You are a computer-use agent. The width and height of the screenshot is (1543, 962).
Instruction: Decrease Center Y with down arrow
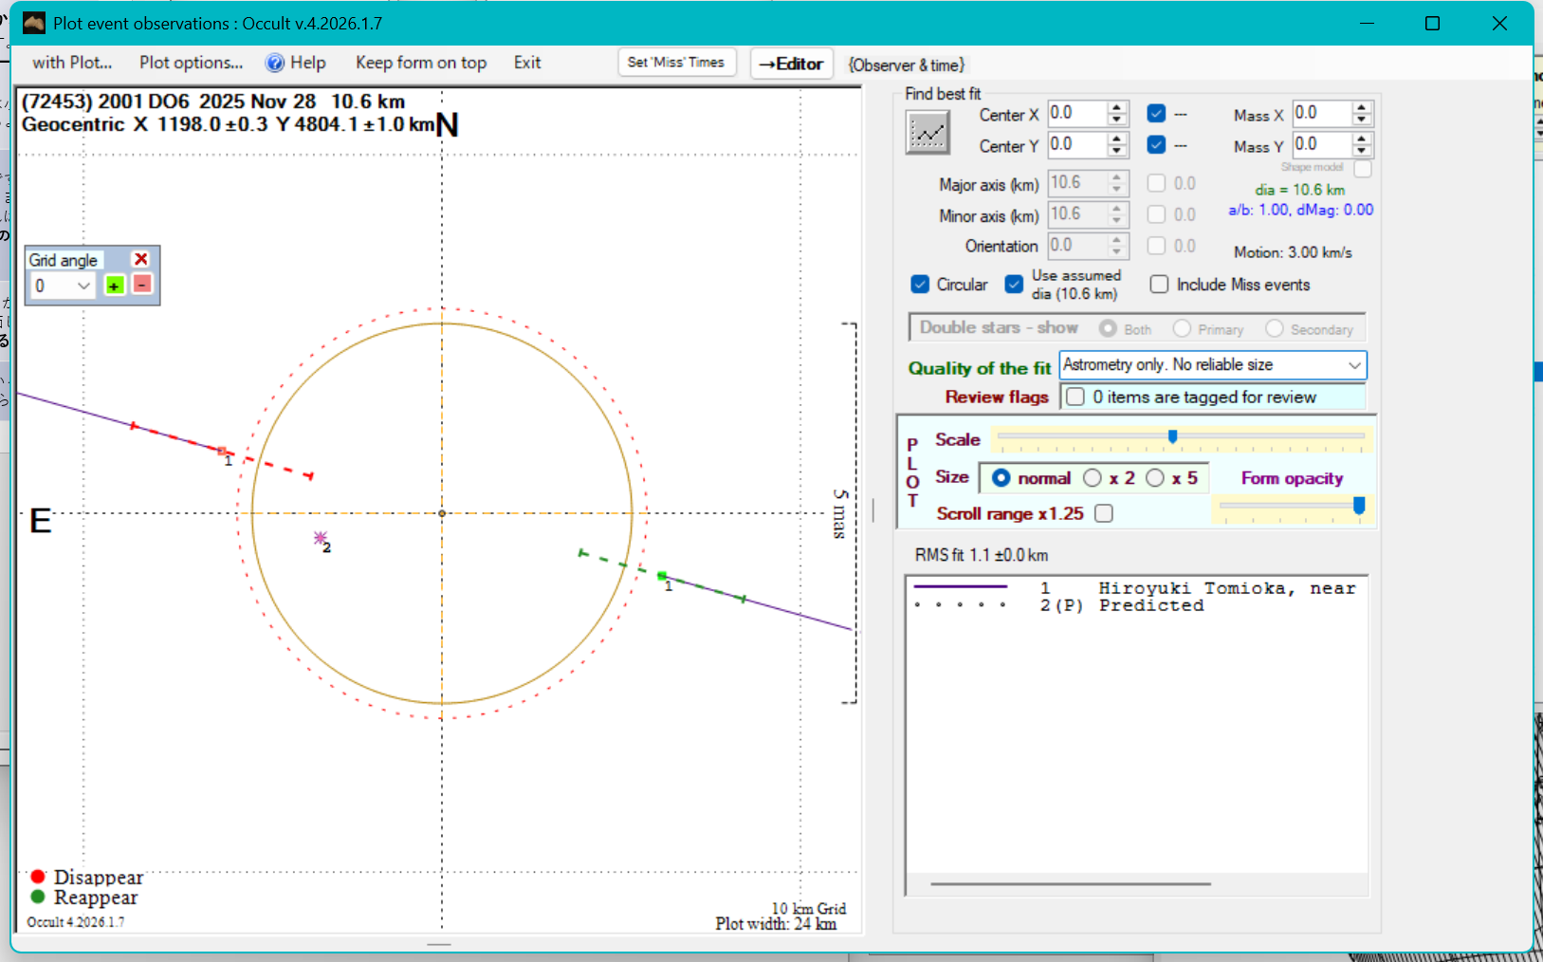click(x=1117, y=151)
